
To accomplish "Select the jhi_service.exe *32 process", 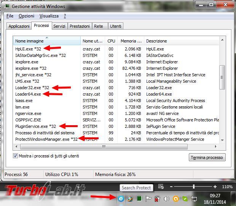I will tap(116, 75).
